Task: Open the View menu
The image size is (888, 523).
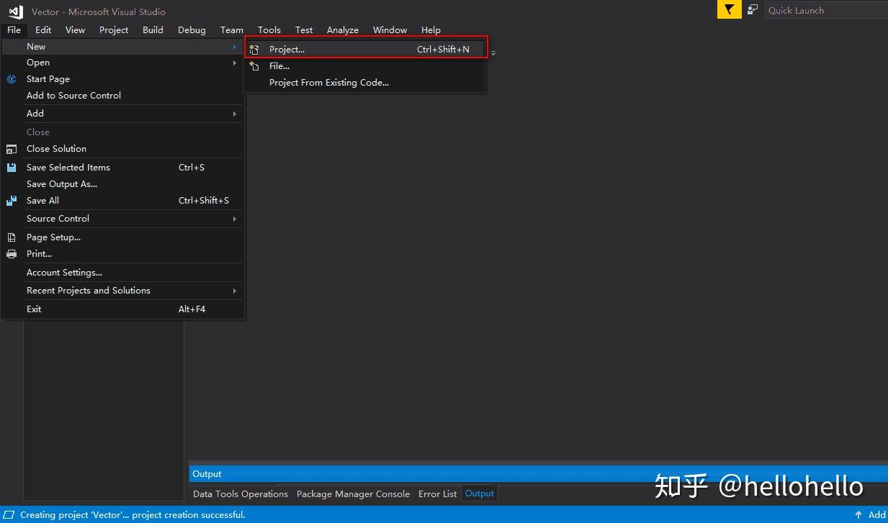Action: click(76, 30)
